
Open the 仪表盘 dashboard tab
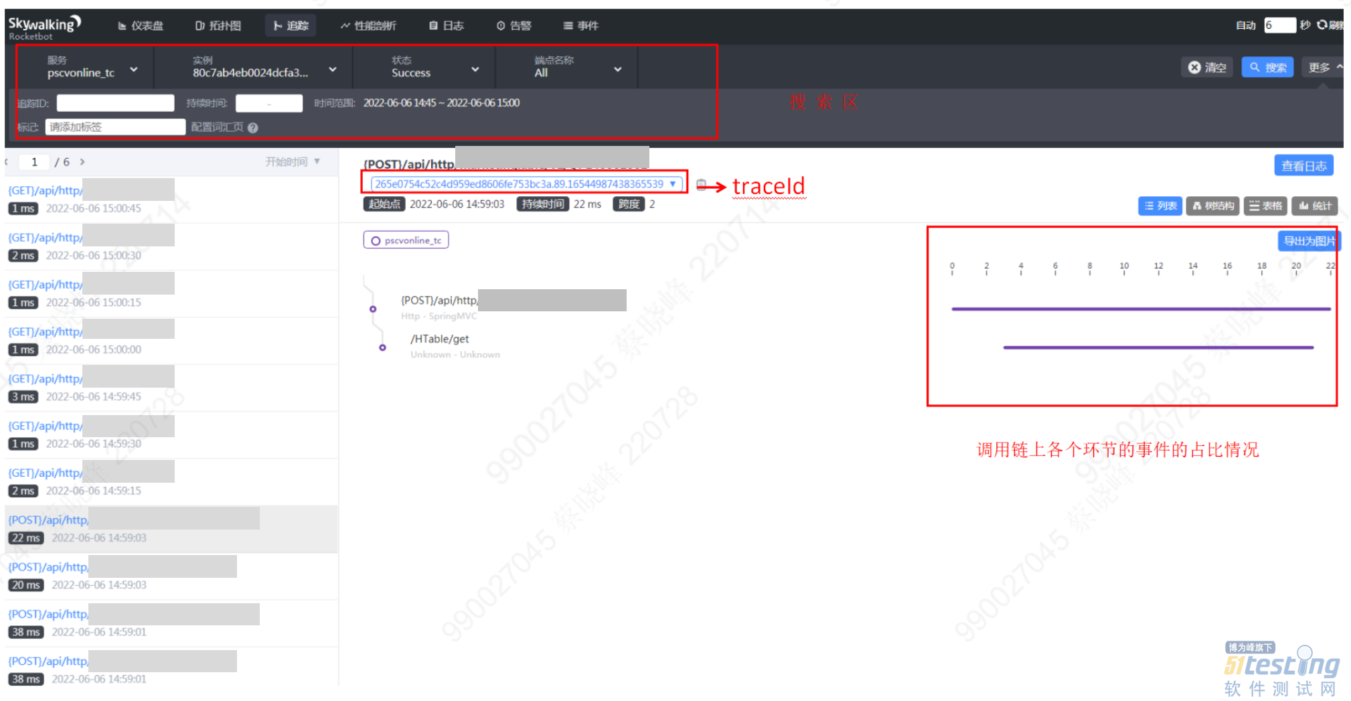tap(141, 25)
